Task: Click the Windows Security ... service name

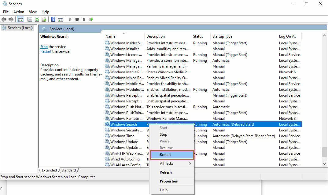Action: (x=127, y=130)
